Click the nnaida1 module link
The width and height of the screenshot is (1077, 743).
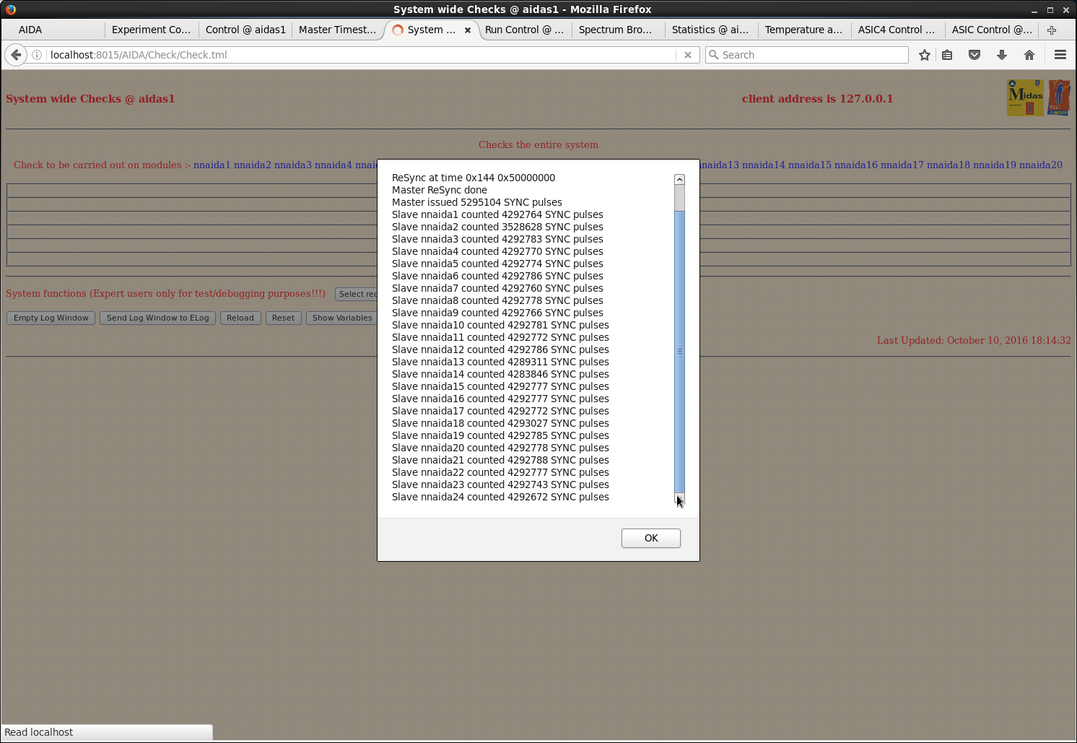[212, 165]
